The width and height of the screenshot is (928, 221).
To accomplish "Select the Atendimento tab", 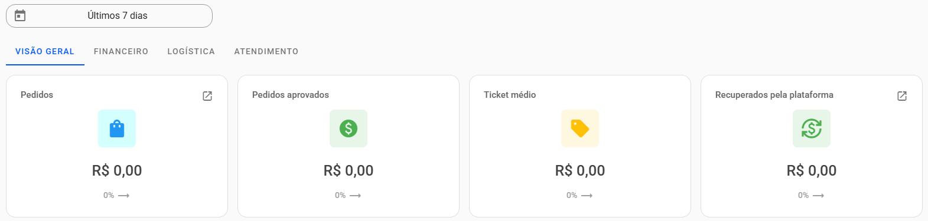I will (266, 52).
